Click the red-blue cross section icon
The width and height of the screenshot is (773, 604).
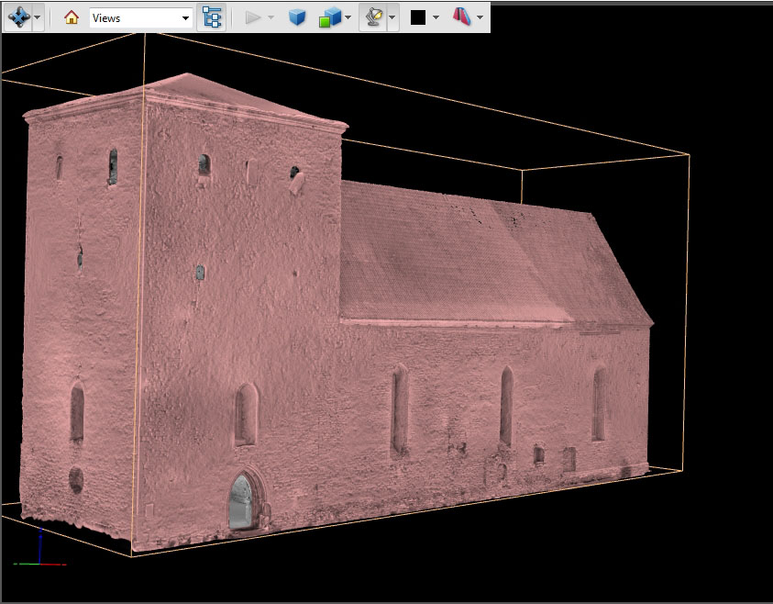pyautogui.click(x=462, y=17)
